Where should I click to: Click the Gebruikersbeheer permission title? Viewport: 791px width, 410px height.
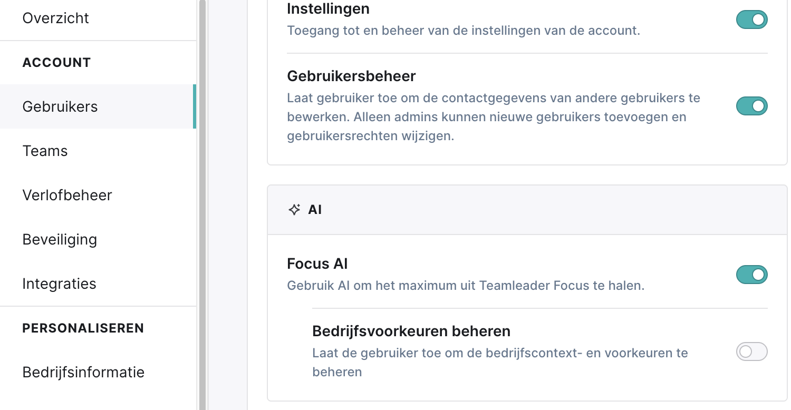coord(351,76)
